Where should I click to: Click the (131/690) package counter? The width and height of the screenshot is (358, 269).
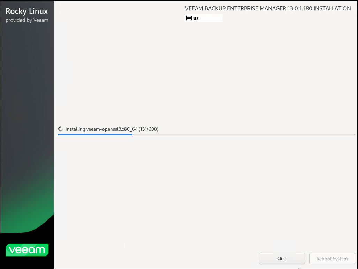pos(148,129)
